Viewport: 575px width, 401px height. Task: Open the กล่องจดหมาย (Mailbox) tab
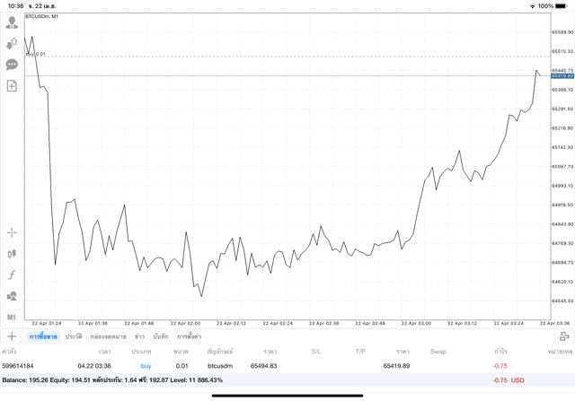click(x=108, y=336)
